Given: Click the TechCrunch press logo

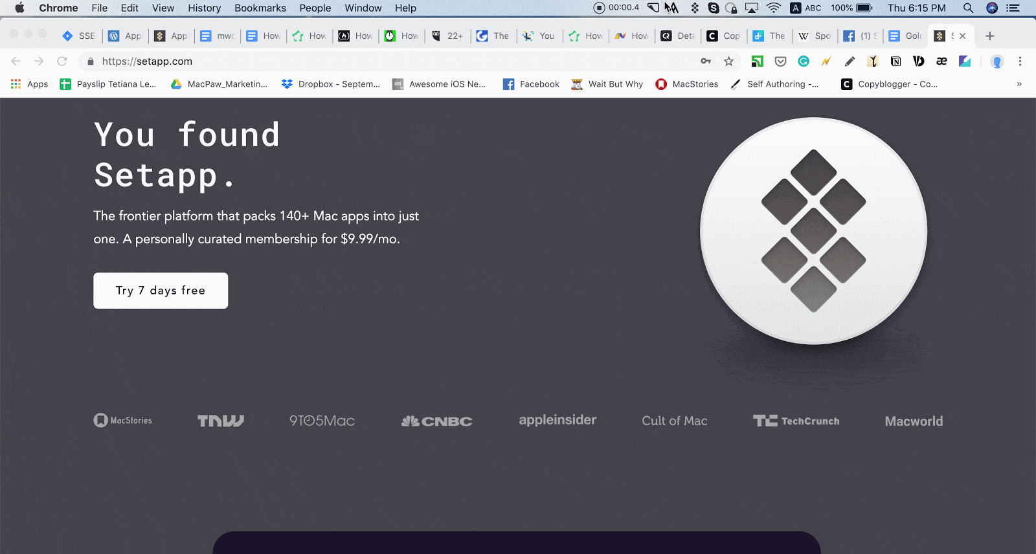Looking at the screenshot, I should 796,421.
